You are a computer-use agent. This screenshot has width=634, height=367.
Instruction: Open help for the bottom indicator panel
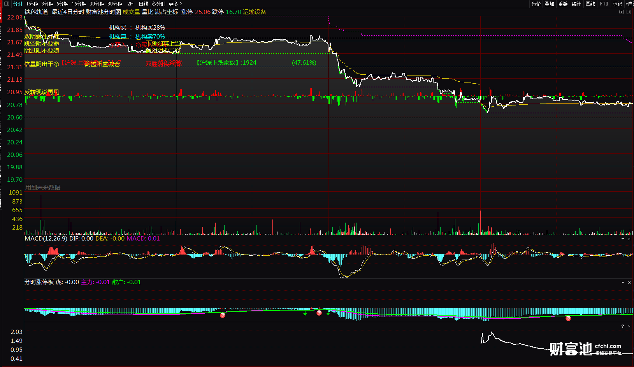click(x=623, y=326)
